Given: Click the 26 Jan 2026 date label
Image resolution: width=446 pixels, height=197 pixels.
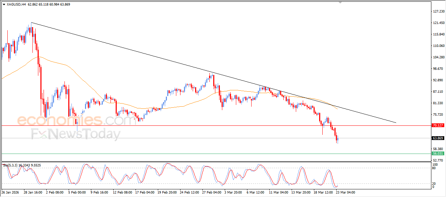Looking at the screenshot, I should (10, 192).
